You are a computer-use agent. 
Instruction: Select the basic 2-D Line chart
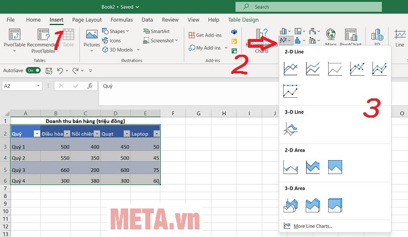[x=290, y=69]
